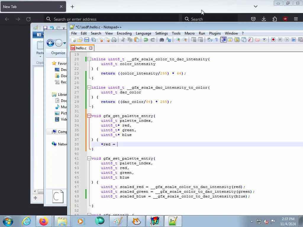Open the Plugins menu
Screen dimensions: 303x227
click(215, 33)
